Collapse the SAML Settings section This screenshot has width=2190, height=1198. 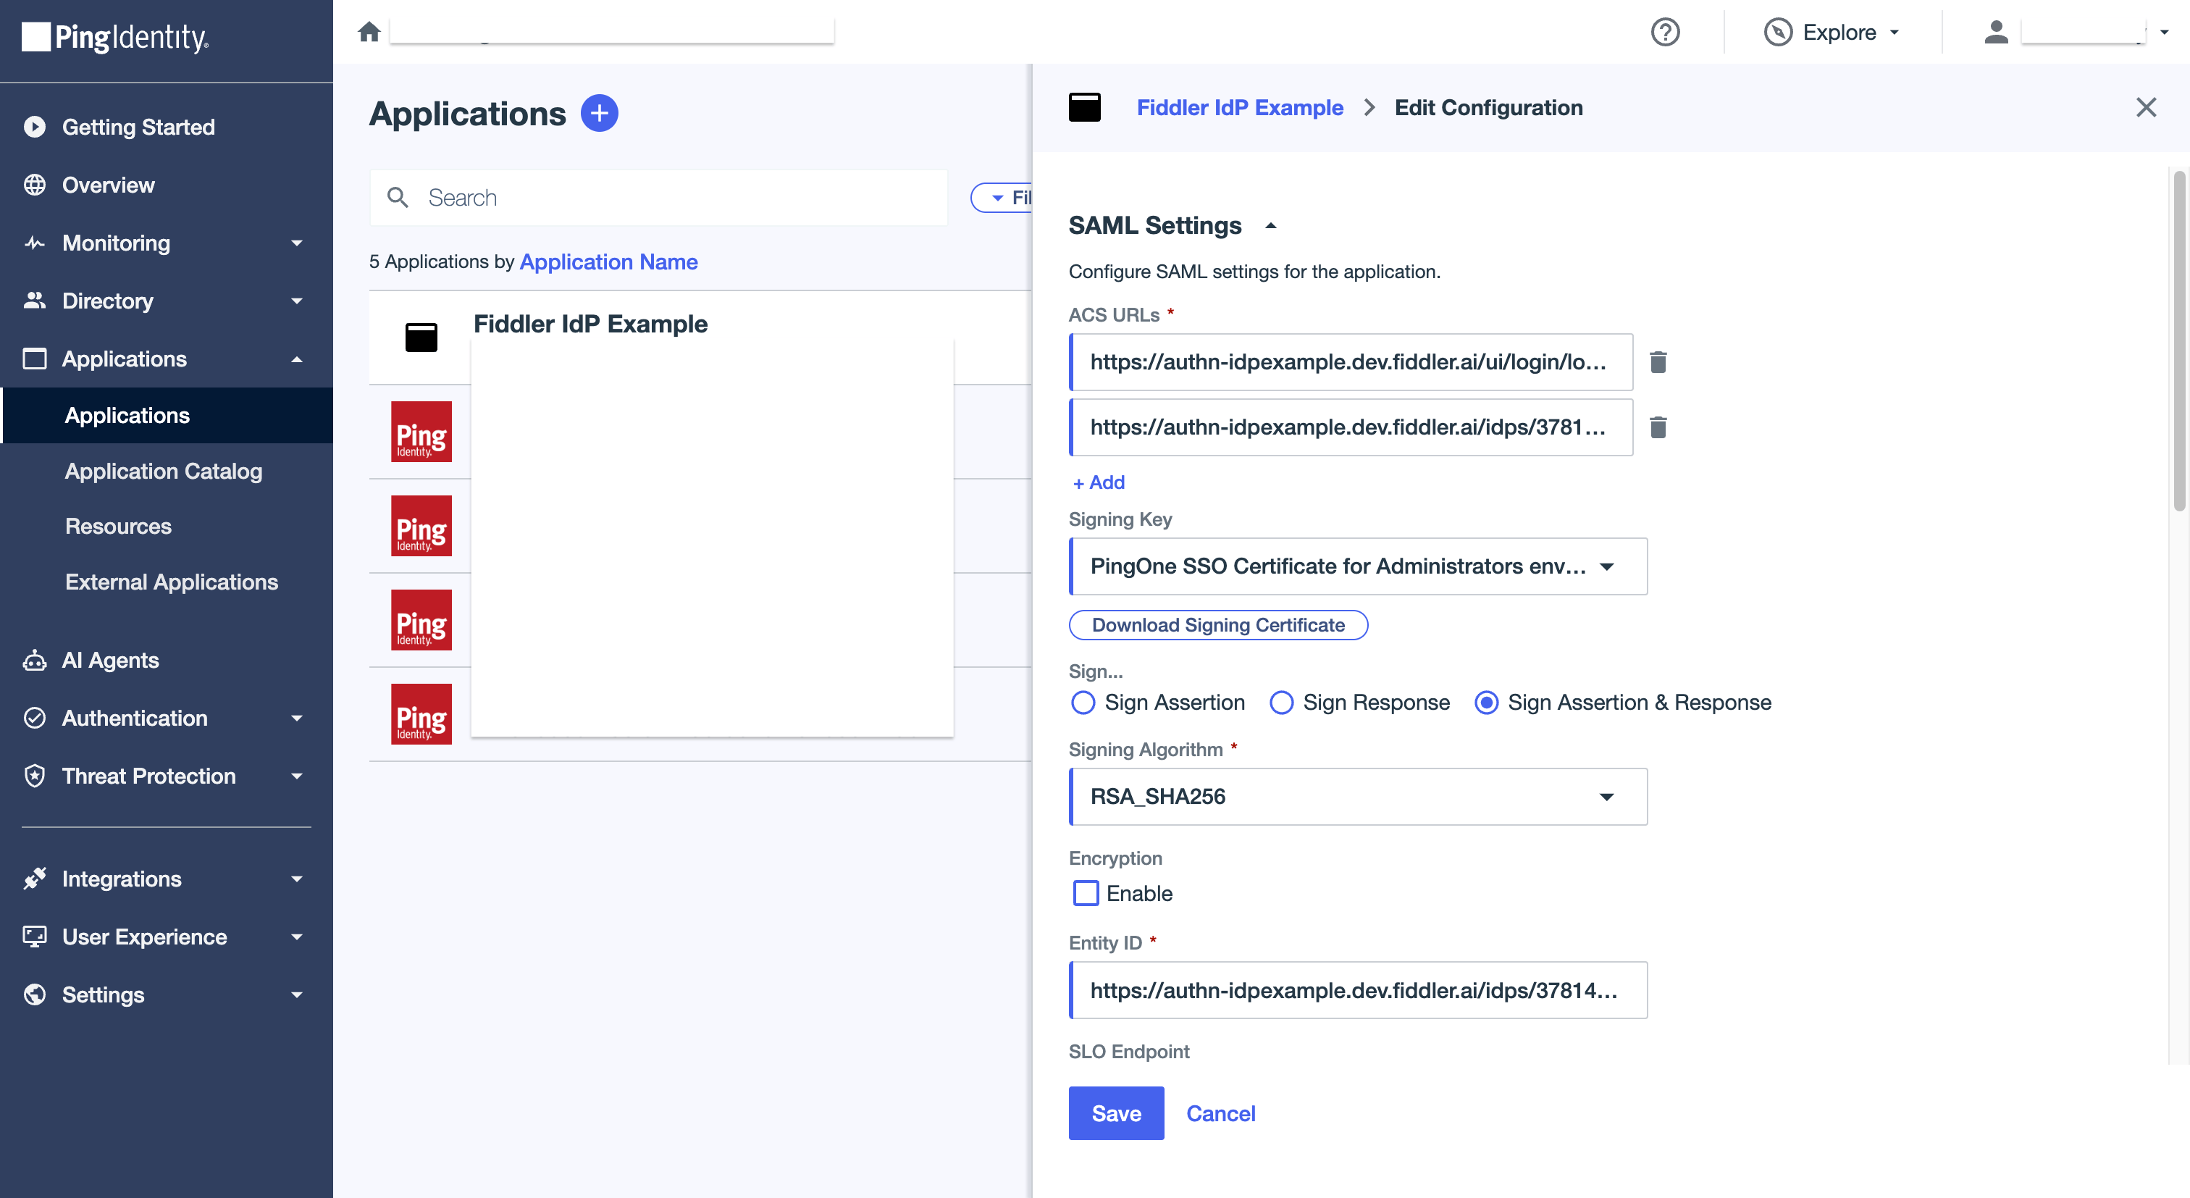[1270, 226]
